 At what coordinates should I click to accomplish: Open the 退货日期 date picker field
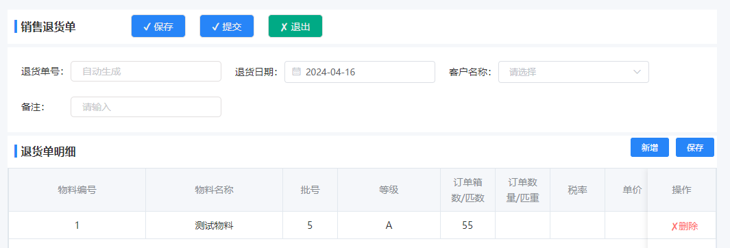(359, 72)
